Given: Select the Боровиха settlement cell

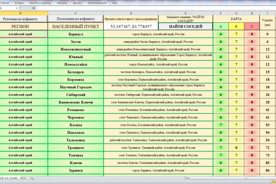Looking at the screenshot, I should click(76, 80).
